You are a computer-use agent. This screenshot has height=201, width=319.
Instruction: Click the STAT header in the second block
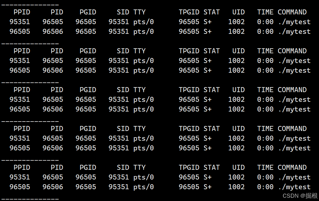(212, 51)
